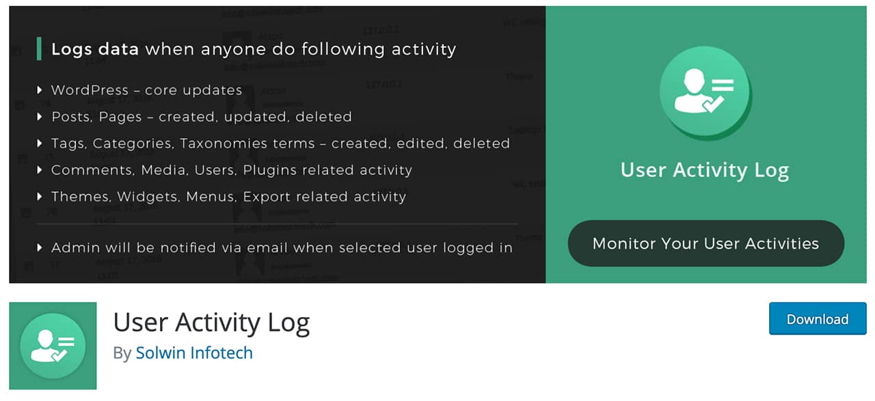Click the green accent bar beside the headline
Screen dimensions: 875x401
click(x=39, y=49)
